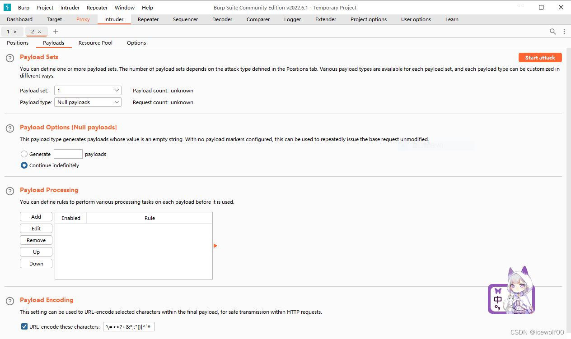This screenshot has width=571, height=339.
Task: Switch to the main Repeater tab
Action: coord(148,19)
